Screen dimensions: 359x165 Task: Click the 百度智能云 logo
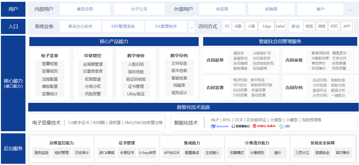click(240, 126)
